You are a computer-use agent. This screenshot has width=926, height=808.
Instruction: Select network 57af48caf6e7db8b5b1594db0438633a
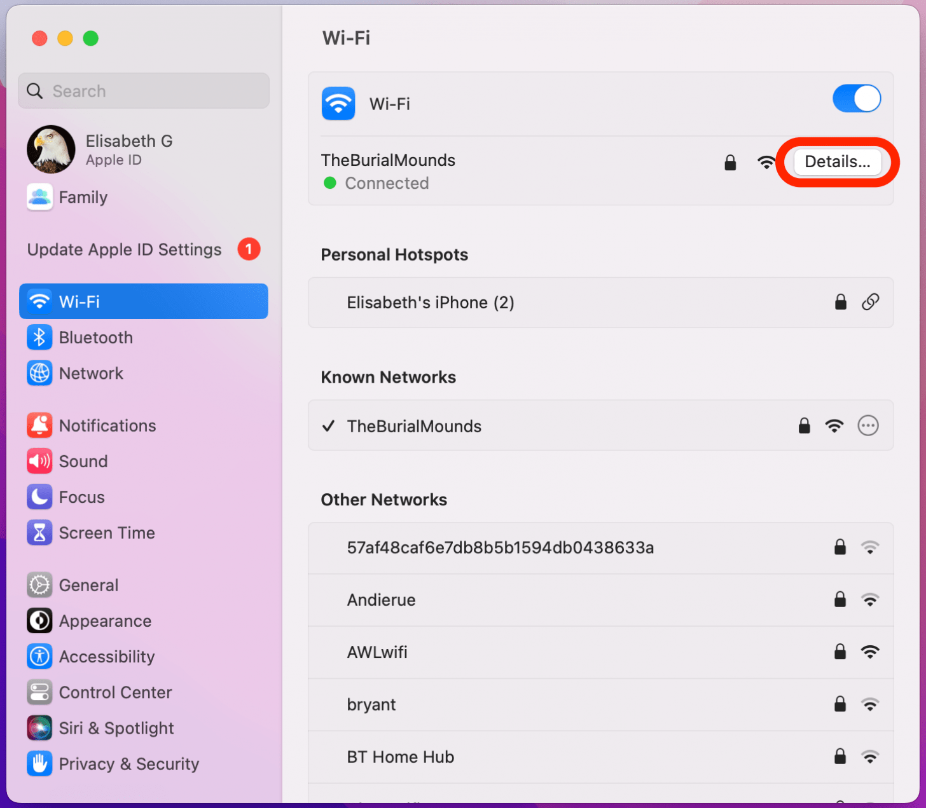(x=600, y=548)
